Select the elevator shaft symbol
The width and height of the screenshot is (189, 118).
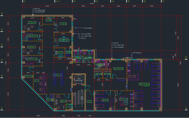[79, 79]
